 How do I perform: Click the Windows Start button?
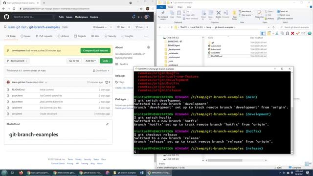tap(4, 173)
